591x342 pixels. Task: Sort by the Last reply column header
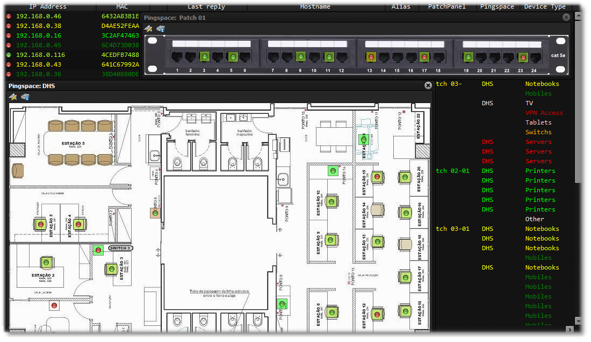pyautogui.click(x=206, y=7)
